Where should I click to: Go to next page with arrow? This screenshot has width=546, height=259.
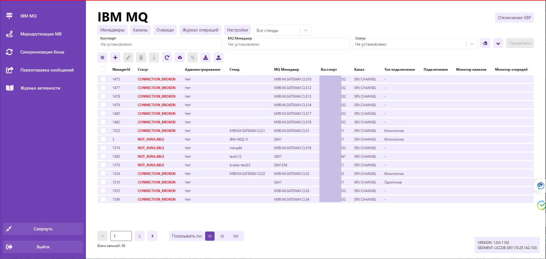click(152, 236)
